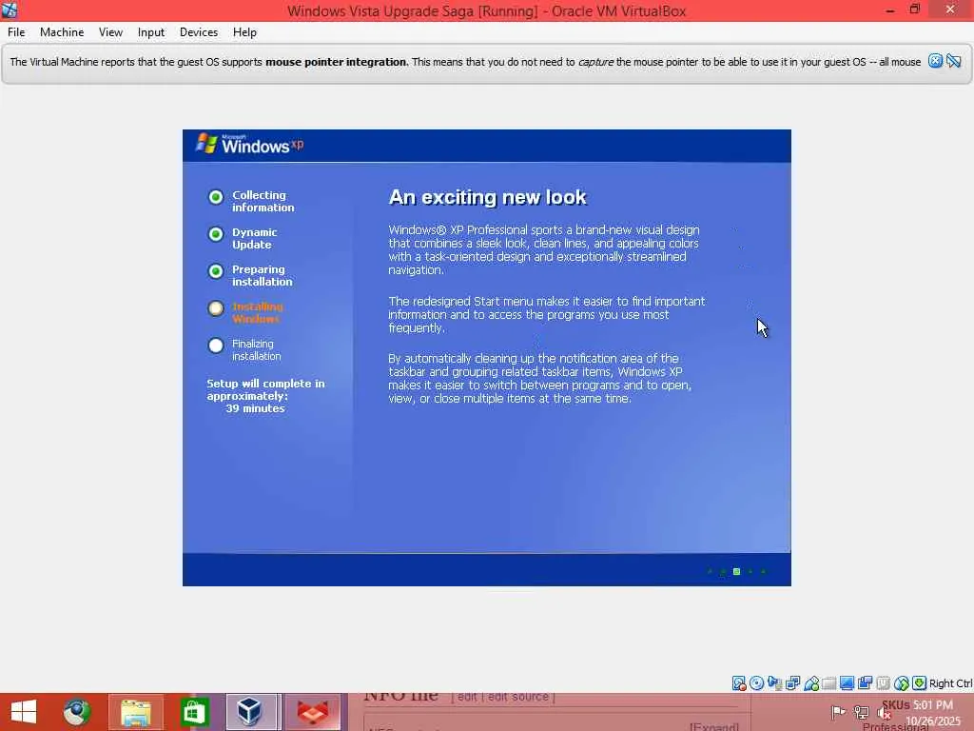Click the audio status icon left of network icon
Viewport: 974px width, 731px height.
tap(774, 683)
